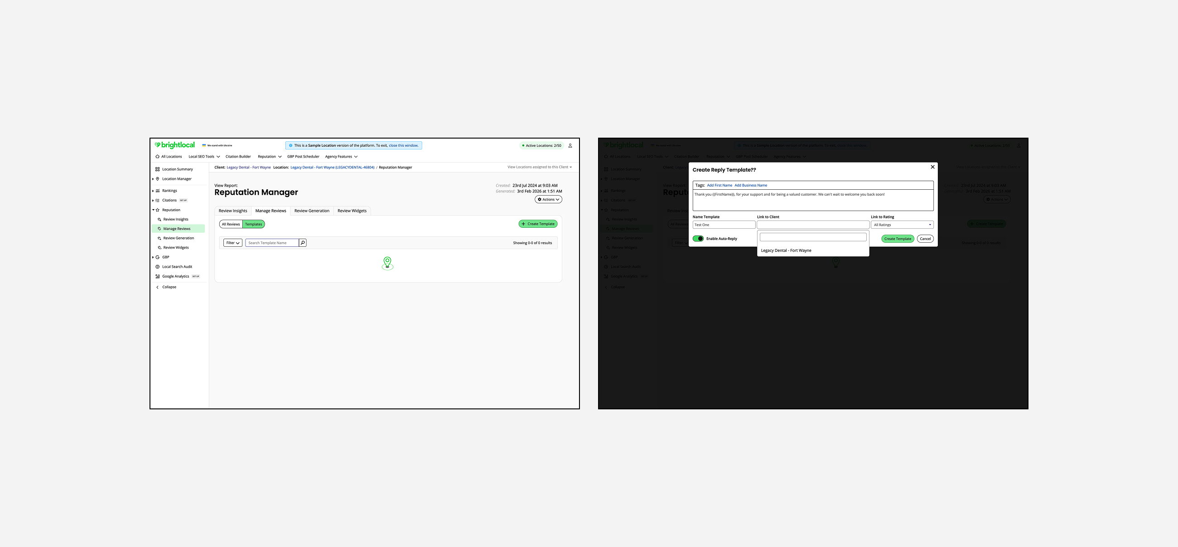Viewport: 1178px width, 547px height.
Task: Open the Link to Rating All Ratings dropdown
Action: (x=902, y=225)
